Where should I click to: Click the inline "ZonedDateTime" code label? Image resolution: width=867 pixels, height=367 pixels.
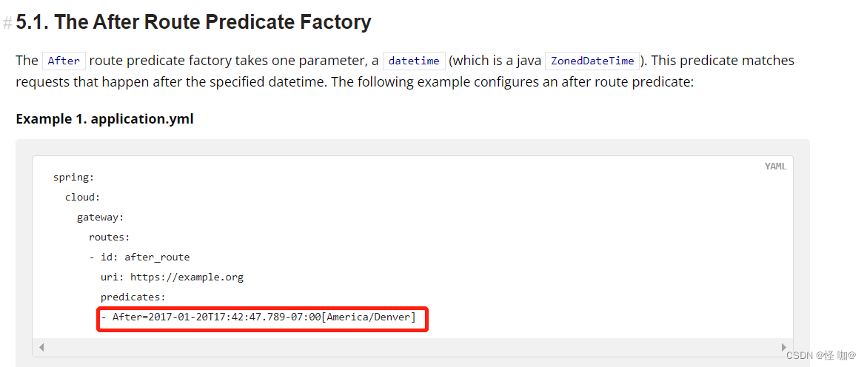[593, 61]
